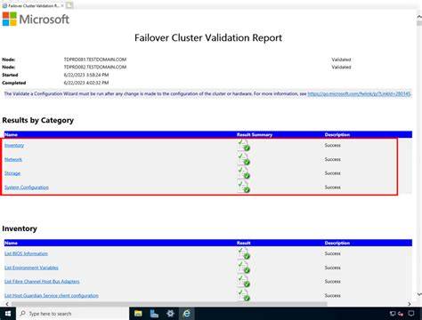Click the result icon for List Environment Variables
This screenshot has width=422, height=320.
click(x=244, y=268)
